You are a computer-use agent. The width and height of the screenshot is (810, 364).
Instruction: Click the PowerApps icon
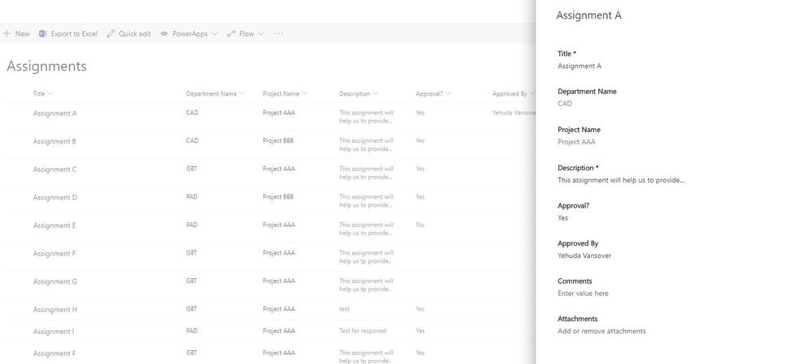point(164,33)
